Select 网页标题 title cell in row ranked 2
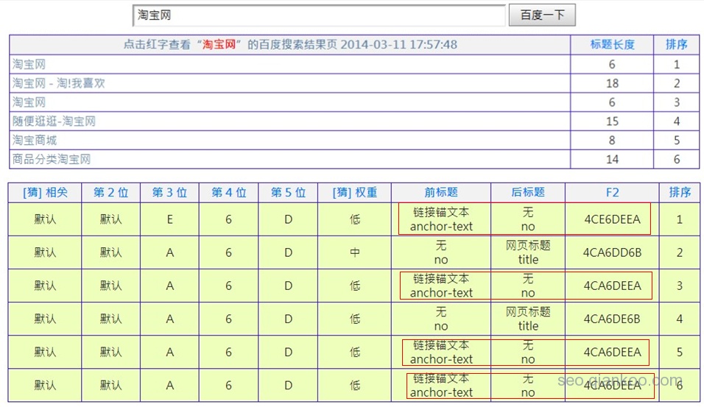 coord(528,252)
